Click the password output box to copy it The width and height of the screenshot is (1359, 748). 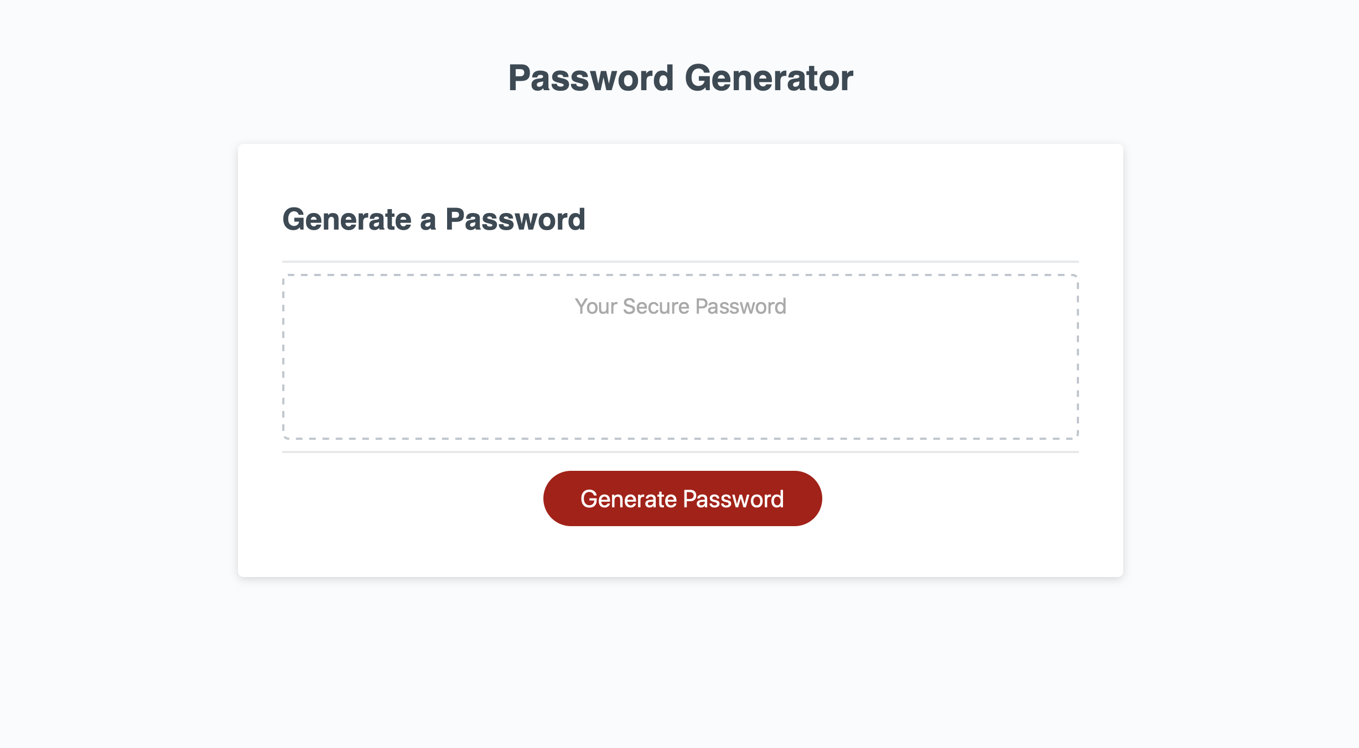(x=681, y=354)
